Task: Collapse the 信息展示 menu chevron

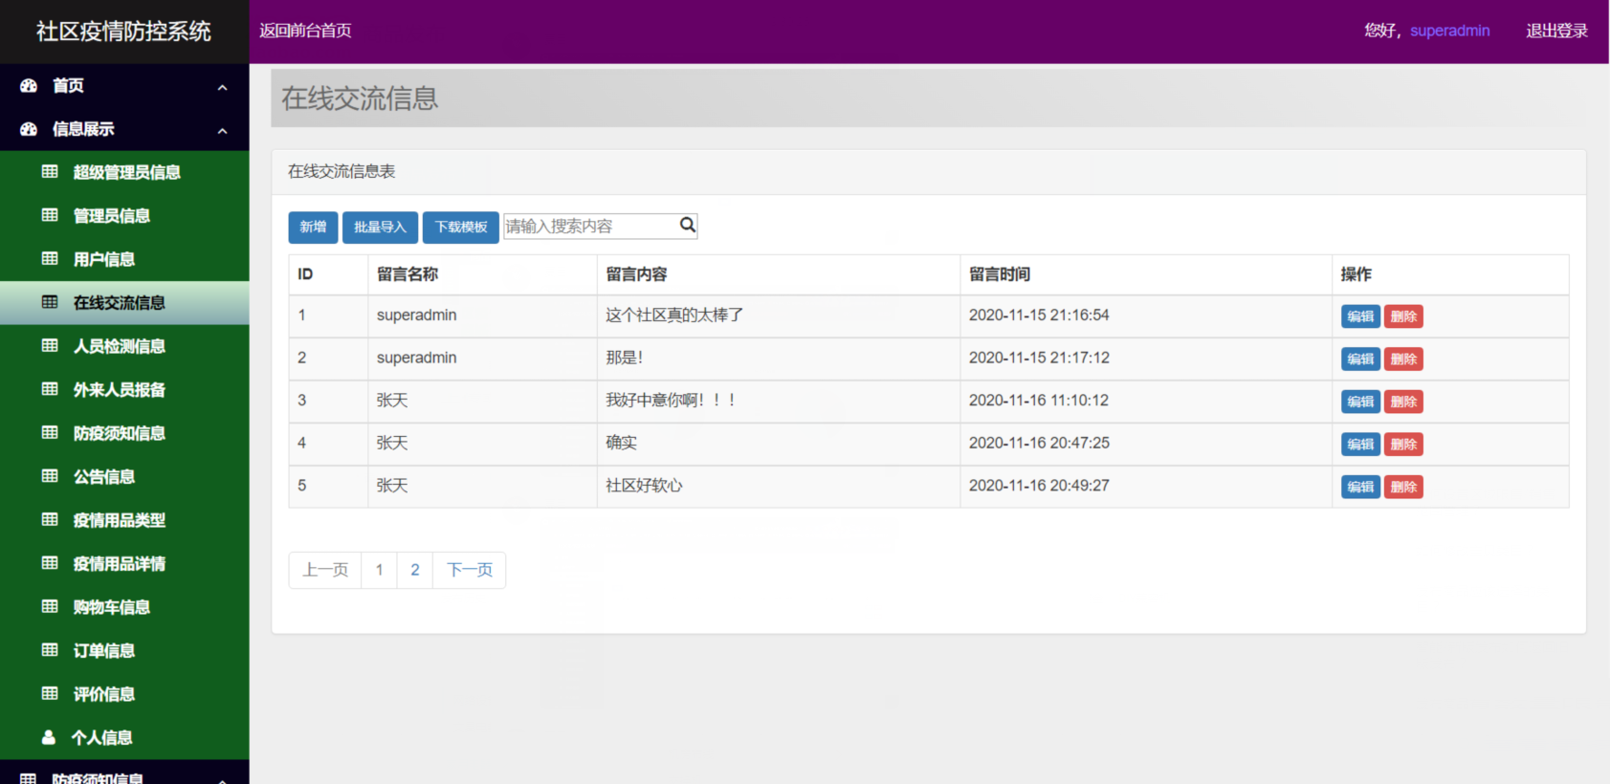Action: [x=222, y=131]
